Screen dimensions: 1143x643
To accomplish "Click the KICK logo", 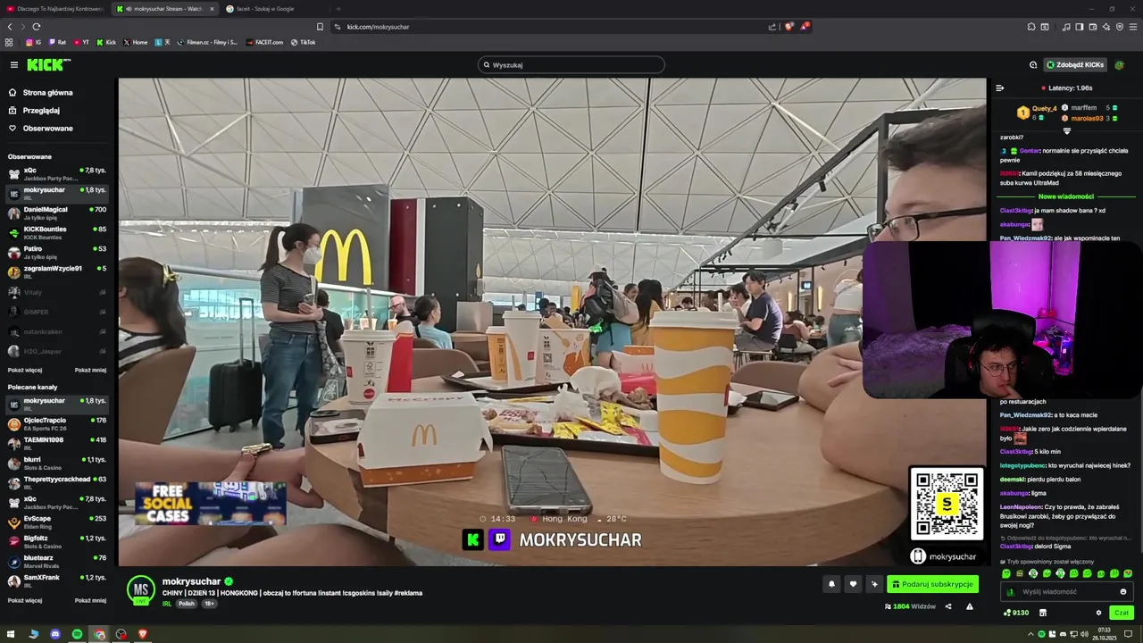I will click(48, 64).
